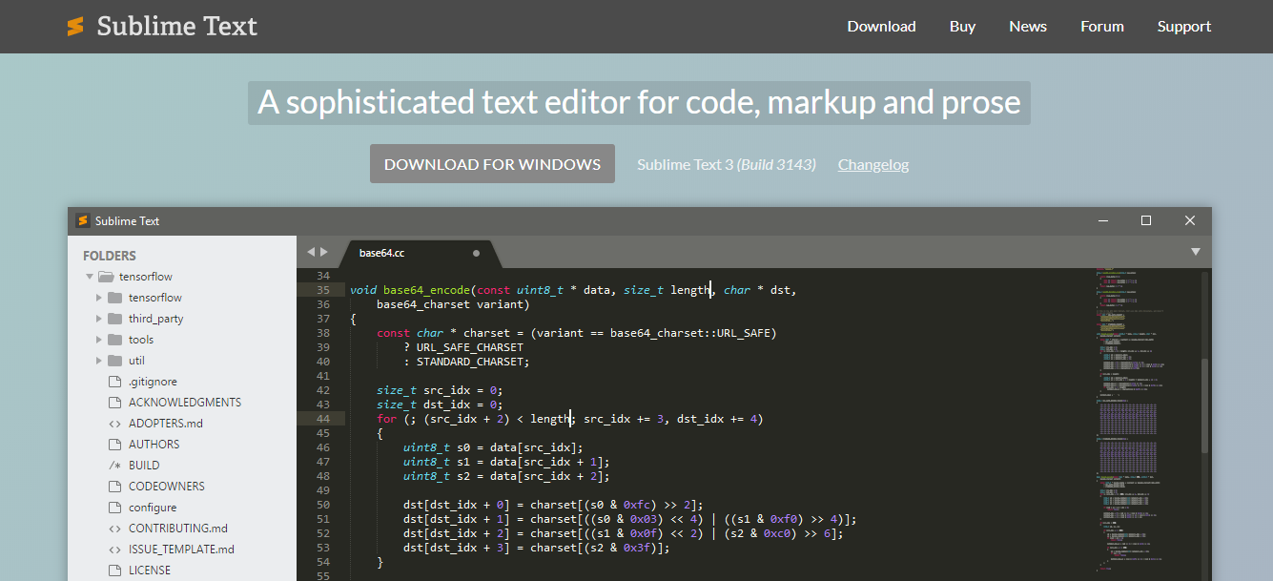
Task: Click the Sublime Text window title icon
Action: pyautogui.click(x=83, y=220)
